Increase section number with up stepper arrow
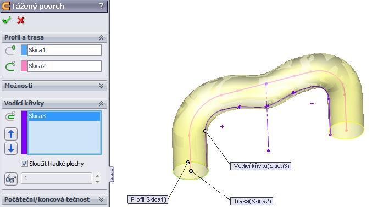Viewport: 372px width, 207px height. [x=97, y=176]
